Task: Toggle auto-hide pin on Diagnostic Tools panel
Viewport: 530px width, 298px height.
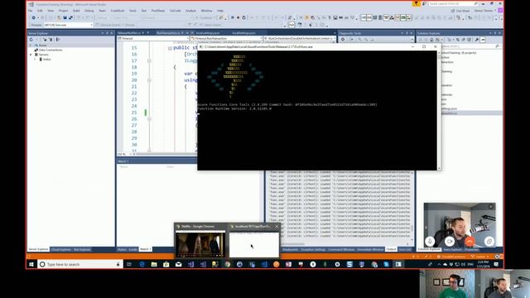Action: (x=407, y=33)
